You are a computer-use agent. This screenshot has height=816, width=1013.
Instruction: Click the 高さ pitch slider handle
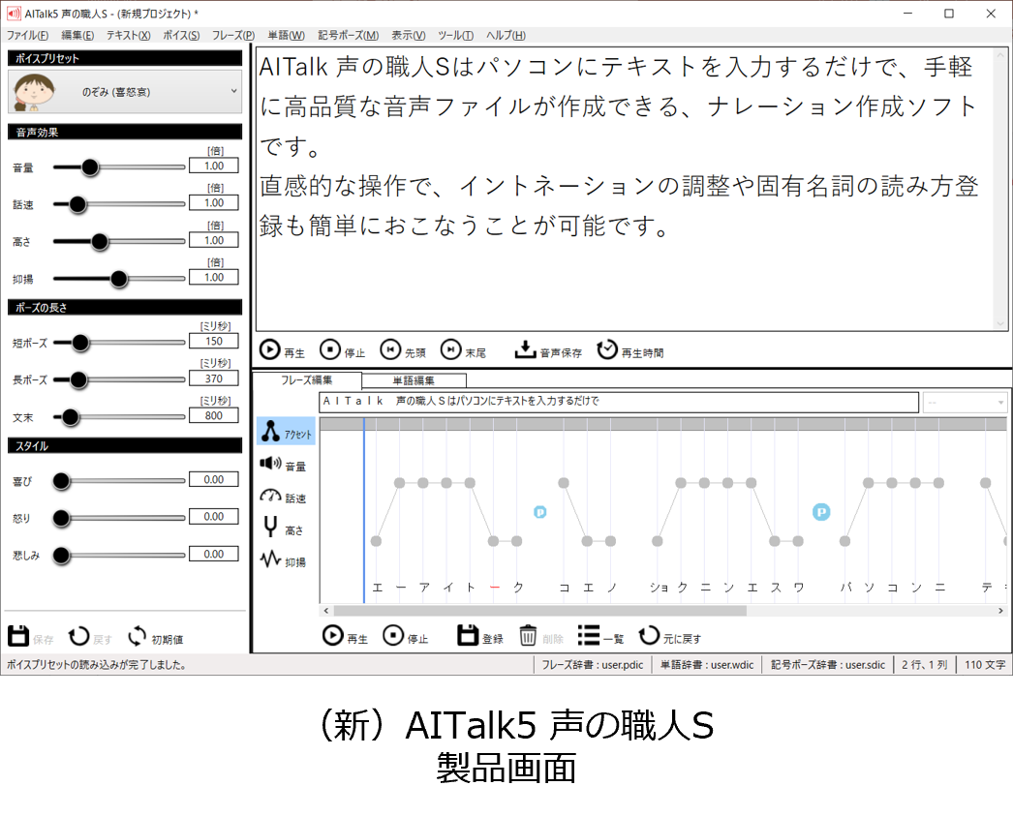tap(100, 241)
